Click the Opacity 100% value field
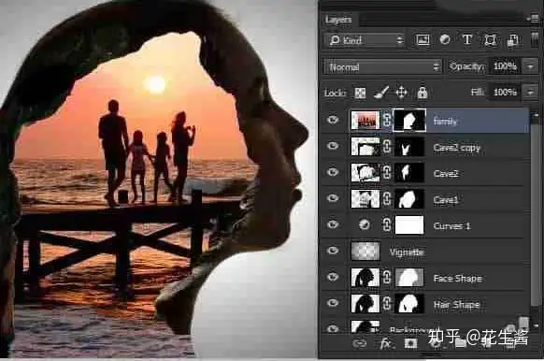Image resolution: width=544 pixels, height=361 pixels. 505,66
